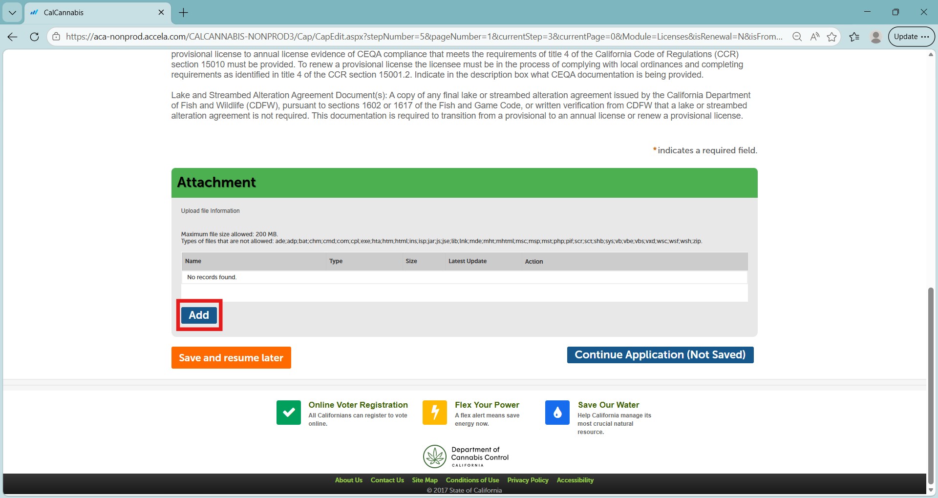Image resolution: width=938 pixels, height=498 pixels.
Task: Click the page vertical scrollbar thumb
Action: pyautogui.click(x=931, y=386)
